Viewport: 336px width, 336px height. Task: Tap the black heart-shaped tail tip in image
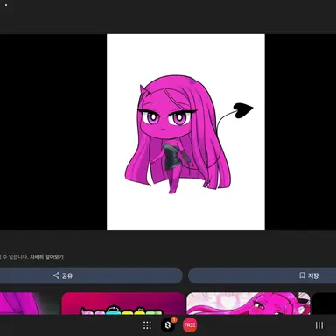point(242,110)
